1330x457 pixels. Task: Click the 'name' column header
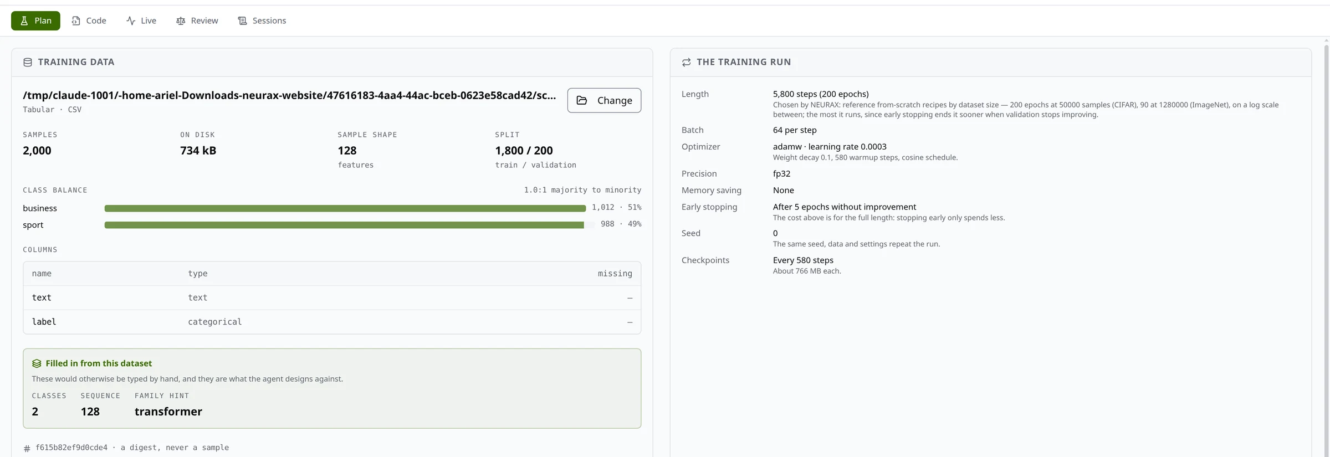click(42, 274)
